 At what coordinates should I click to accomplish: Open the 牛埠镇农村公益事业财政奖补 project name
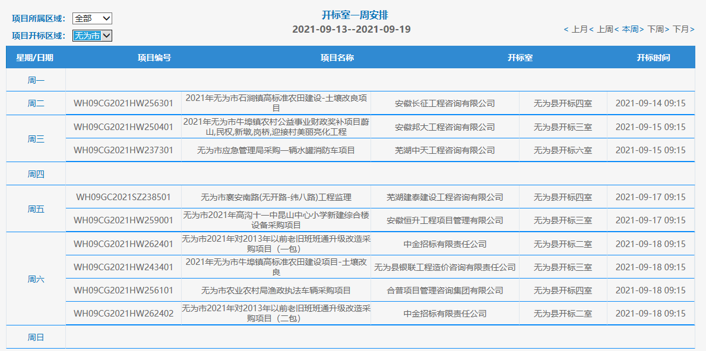(276, 127)
